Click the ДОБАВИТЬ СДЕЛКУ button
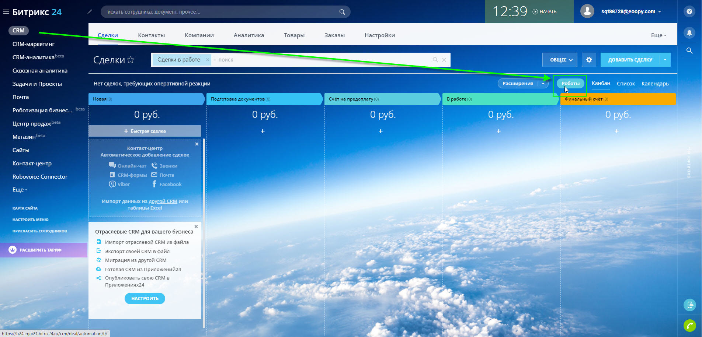Screen dimensions: 702x337 (630, 60)
